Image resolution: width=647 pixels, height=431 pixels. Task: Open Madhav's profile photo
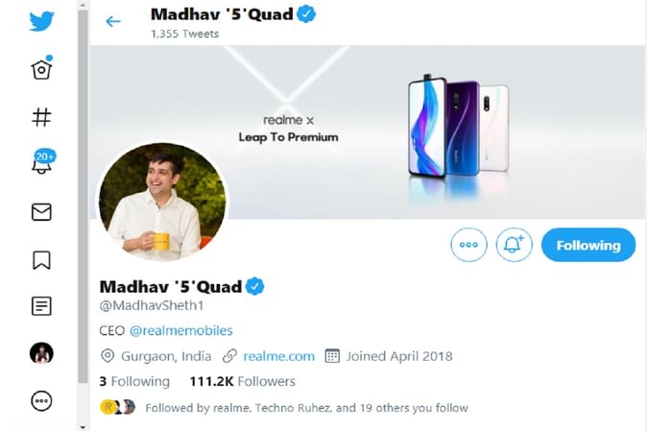[x=161, y=204]
